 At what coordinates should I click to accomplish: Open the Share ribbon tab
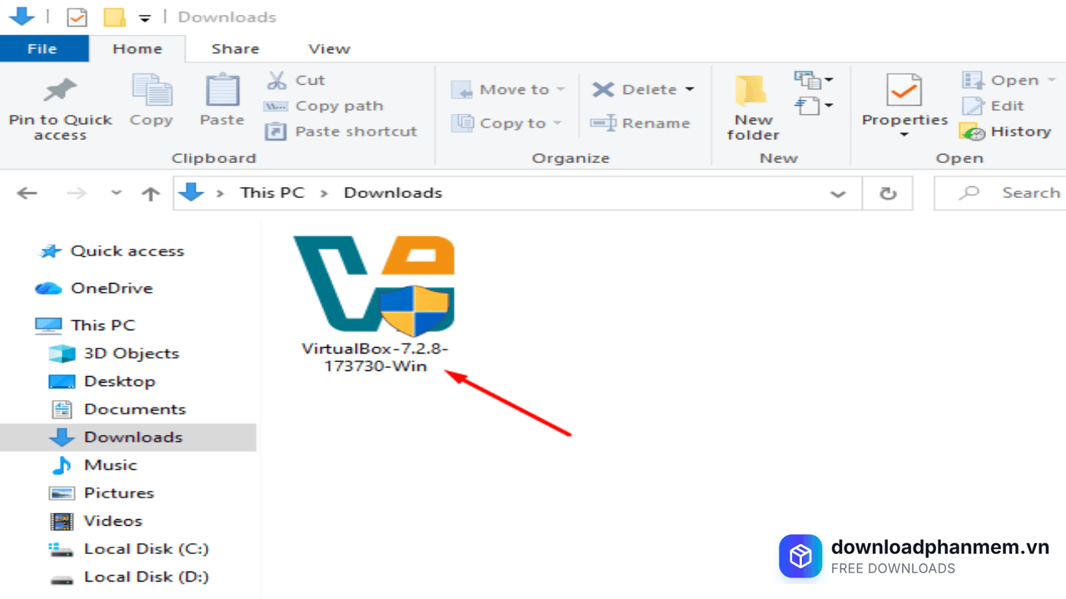coord(235,48)
